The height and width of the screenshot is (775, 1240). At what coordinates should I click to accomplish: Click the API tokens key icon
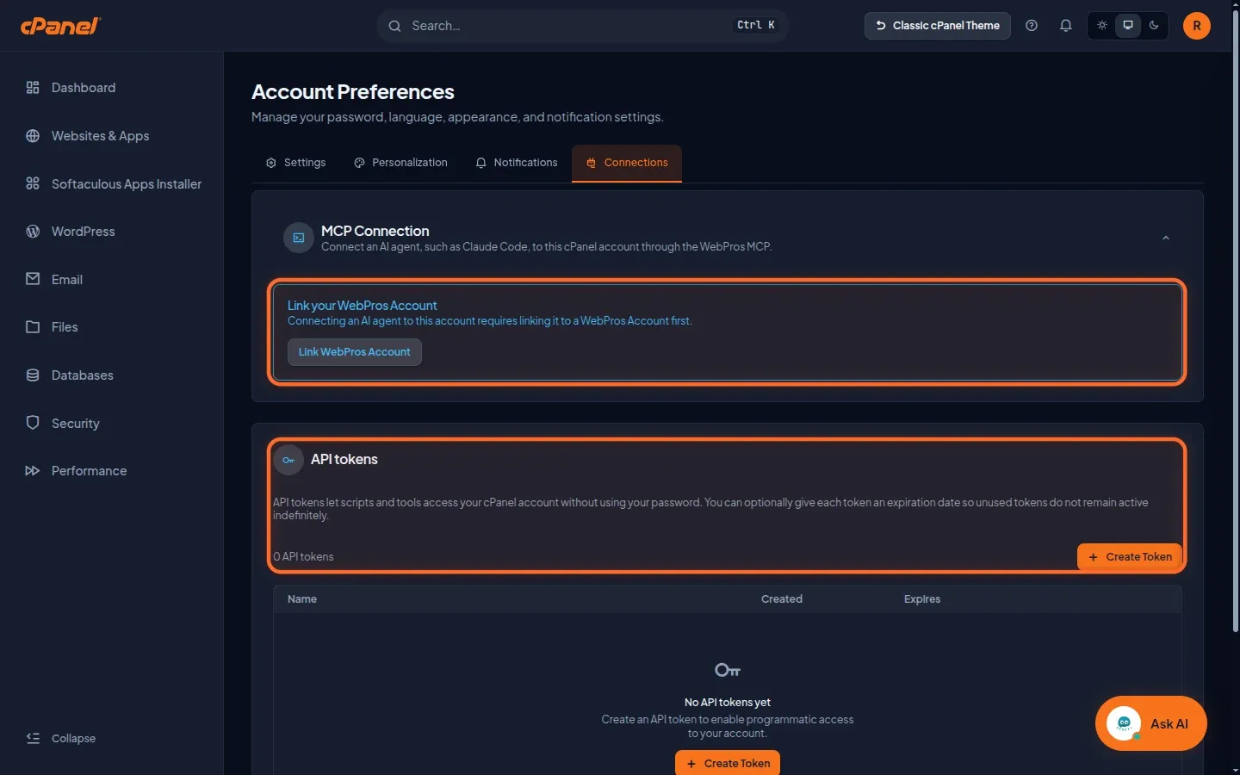[x=288, y=460]
